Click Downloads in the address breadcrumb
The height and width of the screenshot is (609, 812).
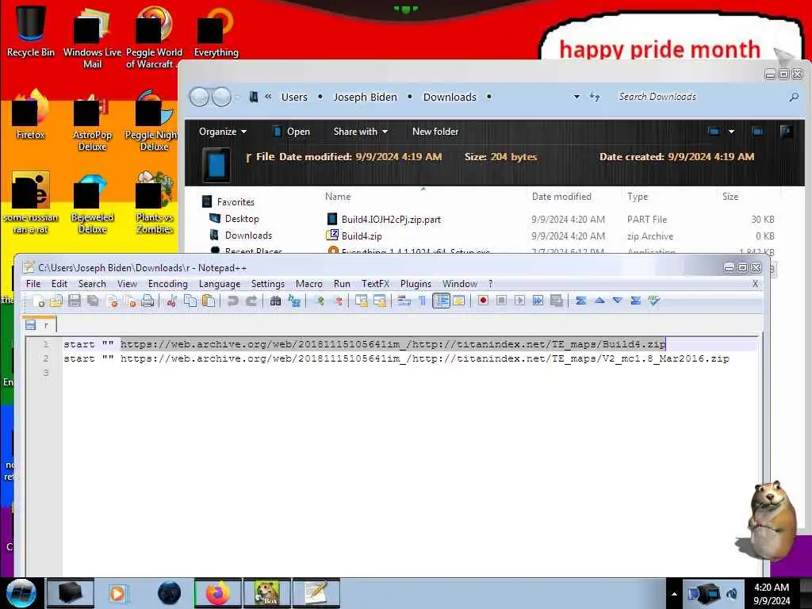tap(450, 97)
